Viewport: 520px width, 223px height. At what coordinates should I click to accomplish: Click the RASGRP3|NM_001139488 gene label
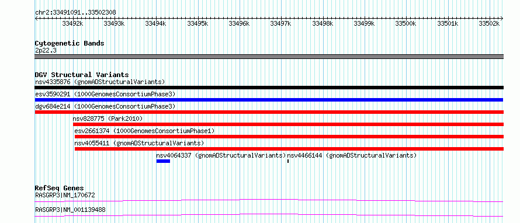click(x=70, y=210)
